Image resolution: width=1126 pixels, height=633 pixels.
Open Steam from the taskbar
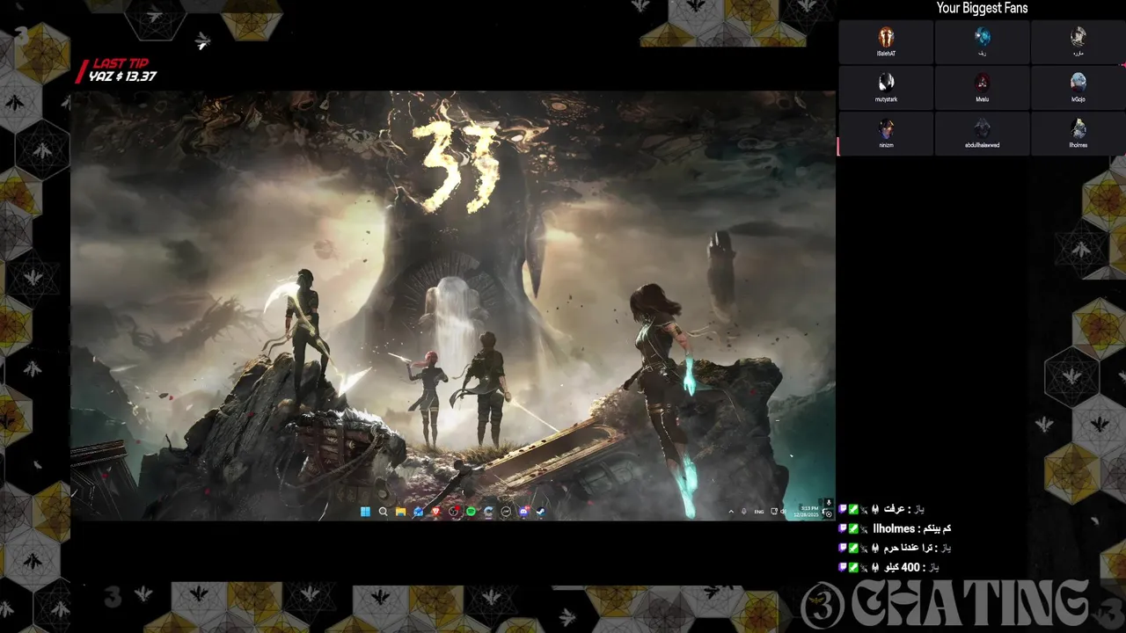tap(541, 512)
